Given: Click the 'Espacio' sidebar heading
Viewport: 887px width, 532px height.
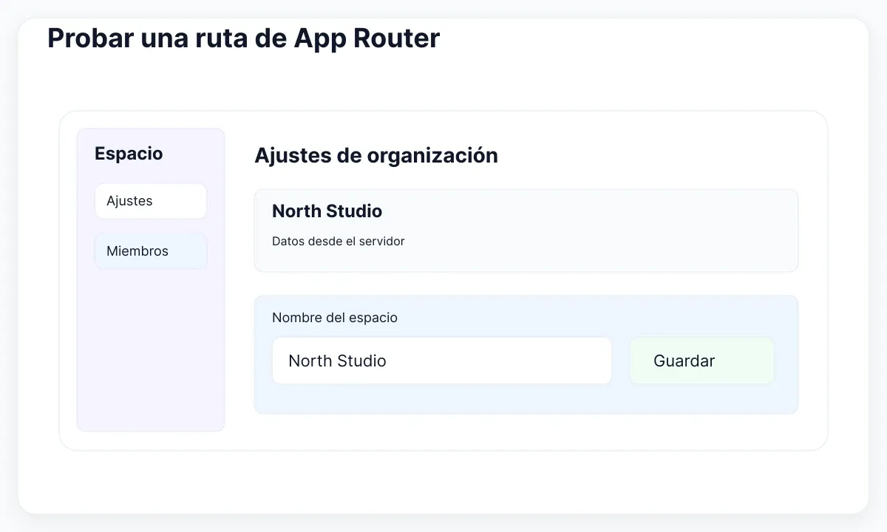Looking at the screenshot, I should (x=129, y=154).
